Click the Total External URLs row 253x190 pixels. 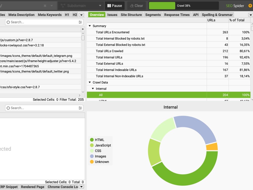click(x=168, y=64)
